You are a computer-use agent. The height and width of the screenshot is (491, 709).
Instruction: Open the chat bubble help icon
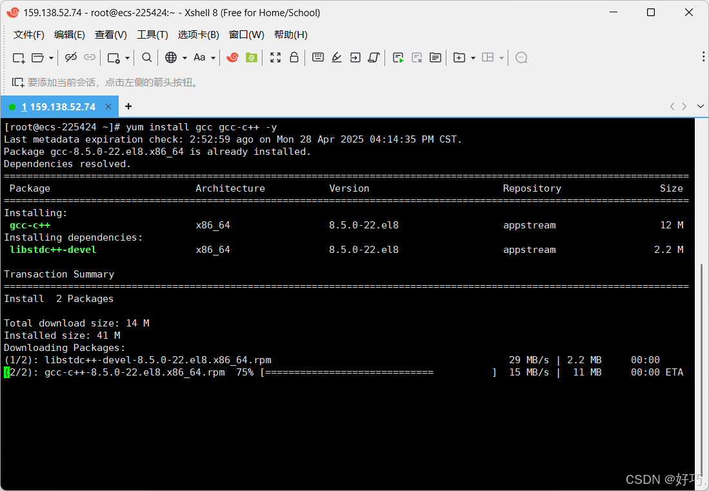521,58
